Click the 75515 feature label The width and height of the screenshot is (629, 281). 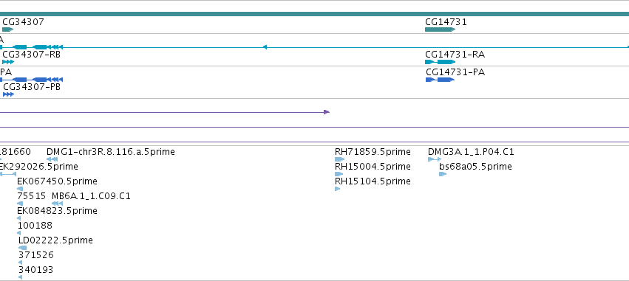[32, 196]
